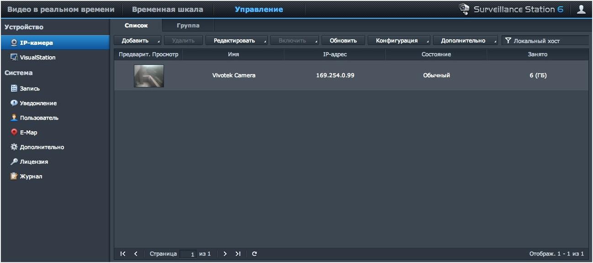The width and height of the screenshot is (593, 263).
Task: Switch to Временная шкала tab
Action: click(168, 9)
